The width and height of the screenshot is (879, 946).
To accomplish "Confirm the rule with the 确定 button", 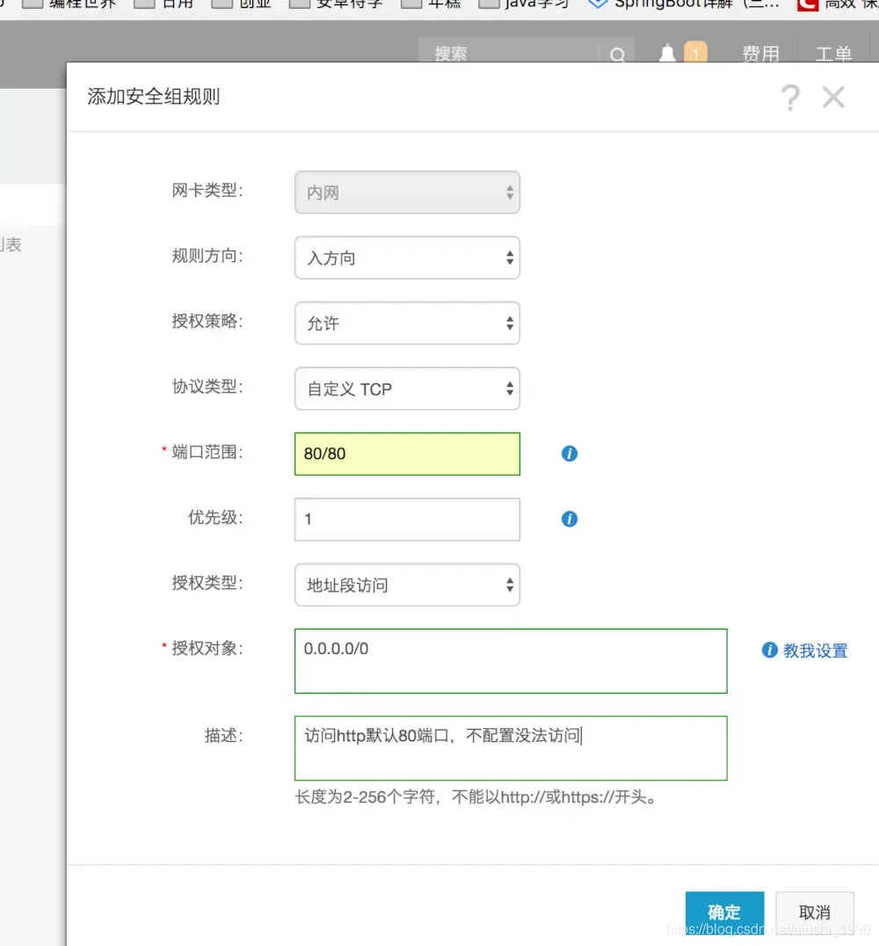I will pos(724,912).
